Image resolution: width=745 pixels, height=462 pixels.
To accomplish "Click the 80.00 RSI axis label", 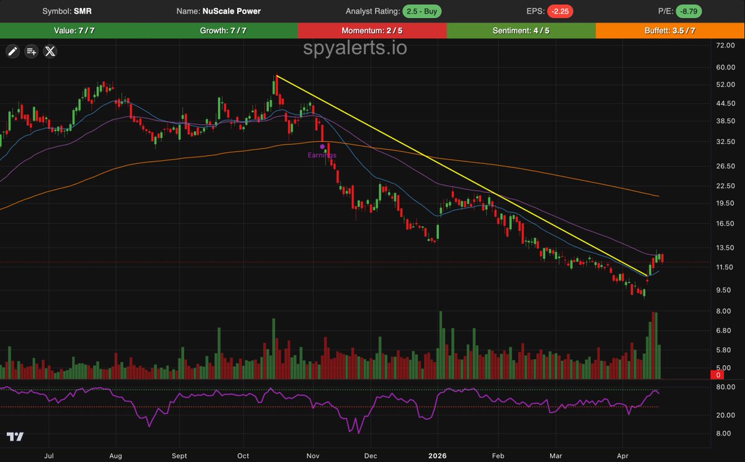I will 726,387.
